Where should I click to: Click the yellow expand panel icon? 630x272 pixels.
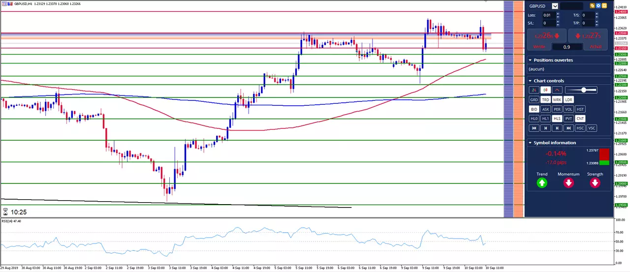(604, 6)
